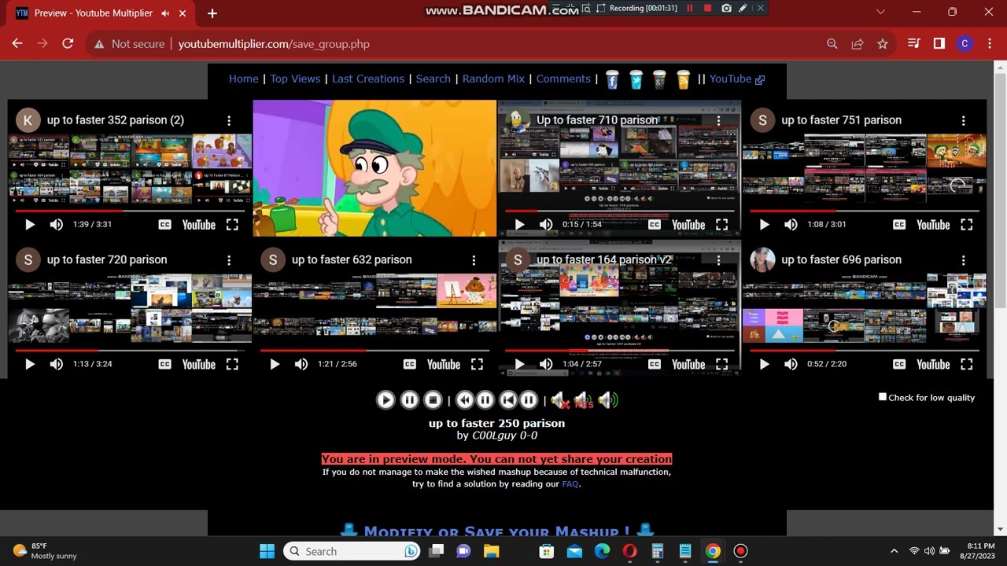The image size is (1007, 566).
Task: Open three-dot menu of '751 parison' video
Action: [x=963, y=120]
